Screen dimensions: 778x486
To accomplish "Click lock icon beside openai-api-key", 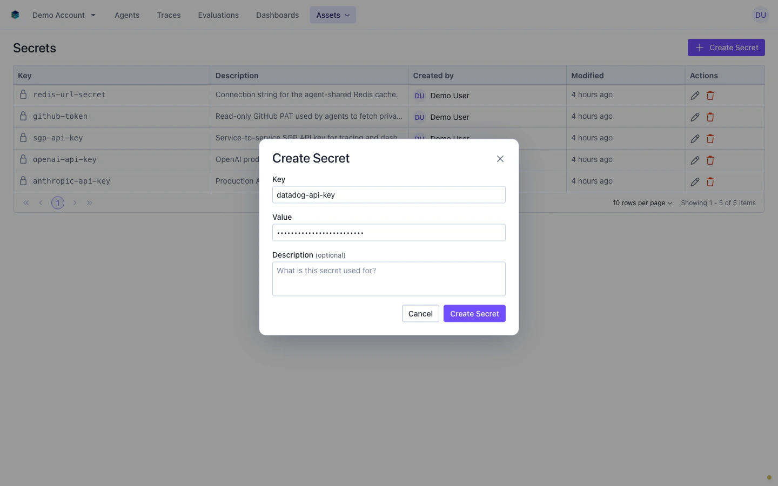I will (x=23, y=159).
